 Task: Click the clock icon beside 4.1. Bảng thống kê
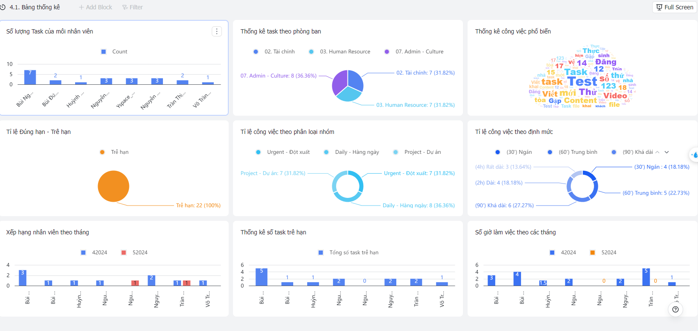coord(3,7)
